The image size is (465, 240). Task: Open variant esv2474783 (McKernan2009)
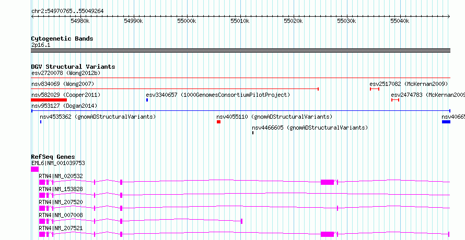click(x=428, y=95)
